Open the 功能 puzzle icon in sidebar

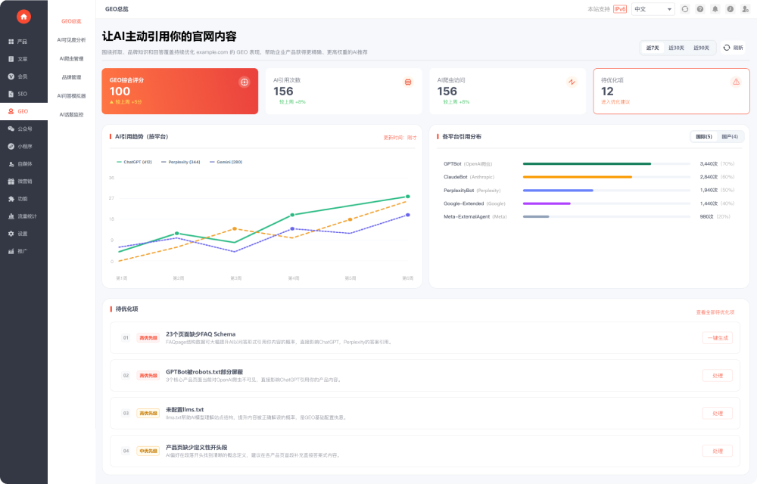(11, 199)
